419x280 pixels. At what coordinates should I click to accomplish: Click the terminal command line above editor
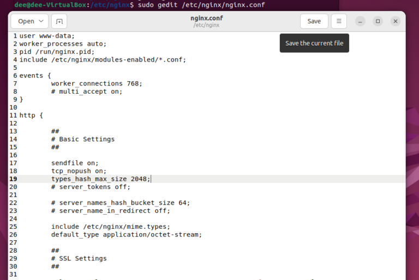tap(140, 5)
